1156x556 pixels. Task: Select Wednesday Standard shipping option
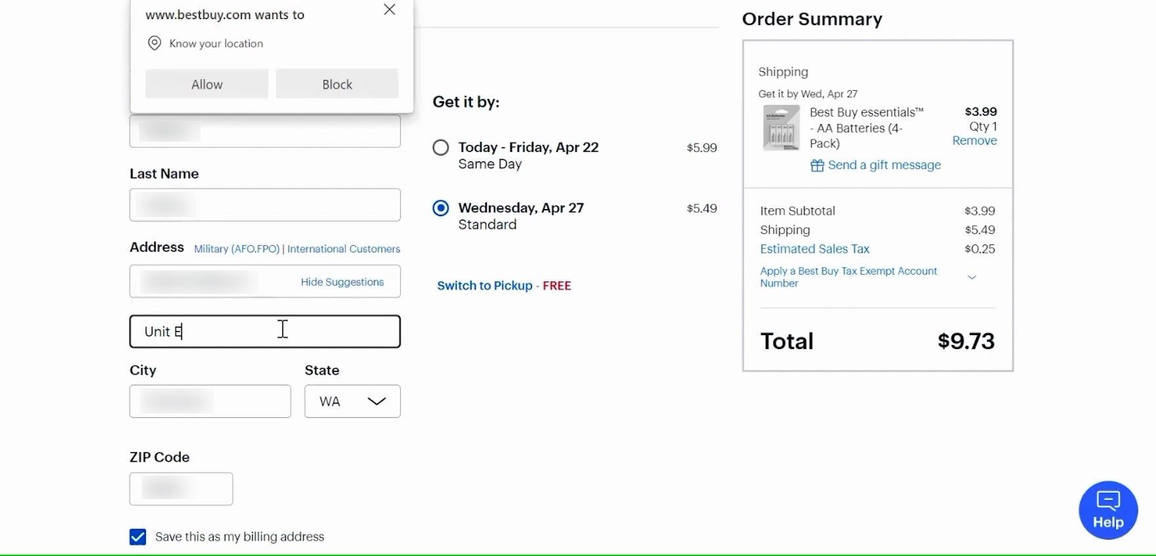(441, 208)
